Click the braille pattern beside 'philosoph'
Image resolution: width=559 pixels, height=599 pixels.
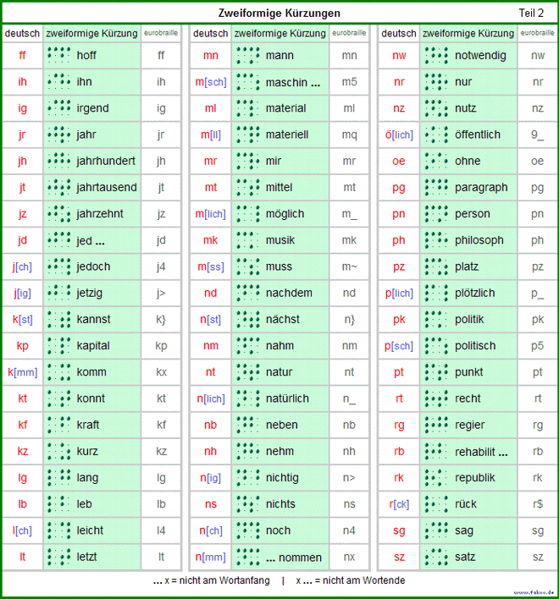click(x=436, y=240)
